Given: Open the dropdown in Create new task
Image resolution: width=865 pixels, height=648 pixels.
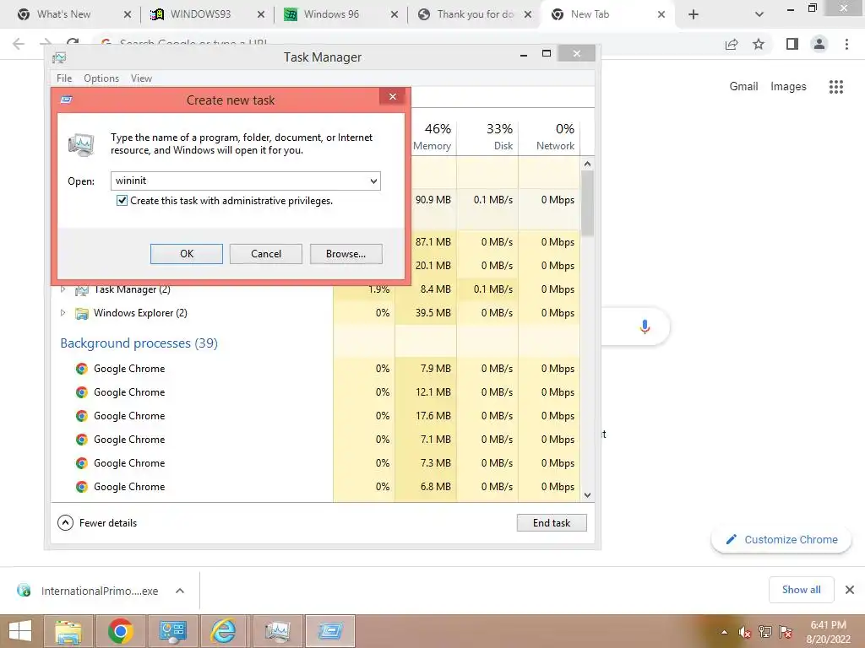Looking at the screenshot, I should coord(373,181).
